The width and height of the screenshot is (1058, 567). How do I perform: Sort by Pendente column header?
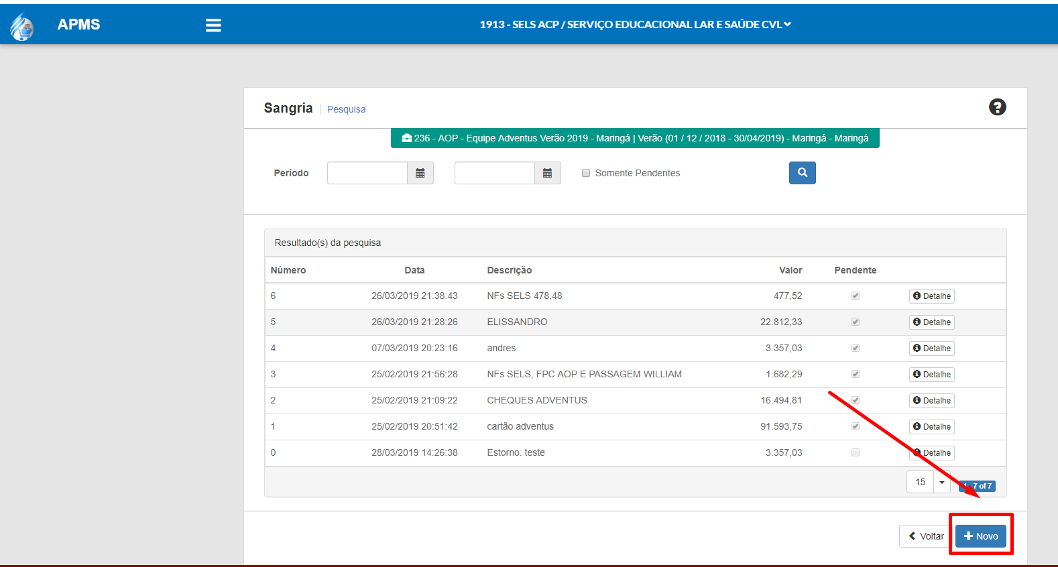pyautogui.click(x=856, y=270)
